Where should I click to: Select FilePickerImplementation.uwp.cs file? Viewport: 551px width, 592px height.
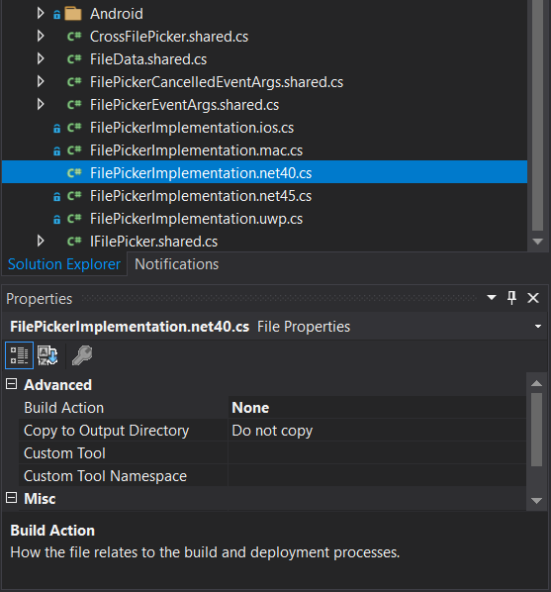click(x=196, y=219)
